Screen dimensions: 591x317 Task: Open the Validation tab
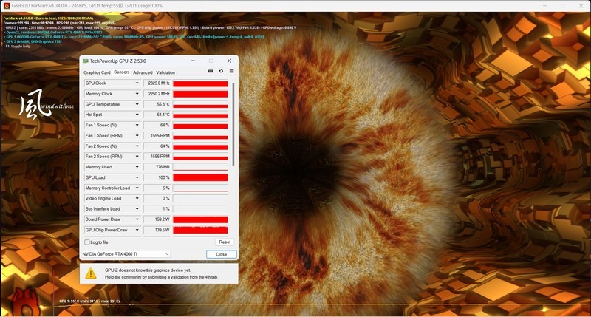coord(165,72)
